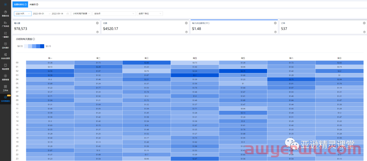This screenshot has width=367, height=161.
Task: Click $3.1 cell in 周四 column
Action: (195, 75)
